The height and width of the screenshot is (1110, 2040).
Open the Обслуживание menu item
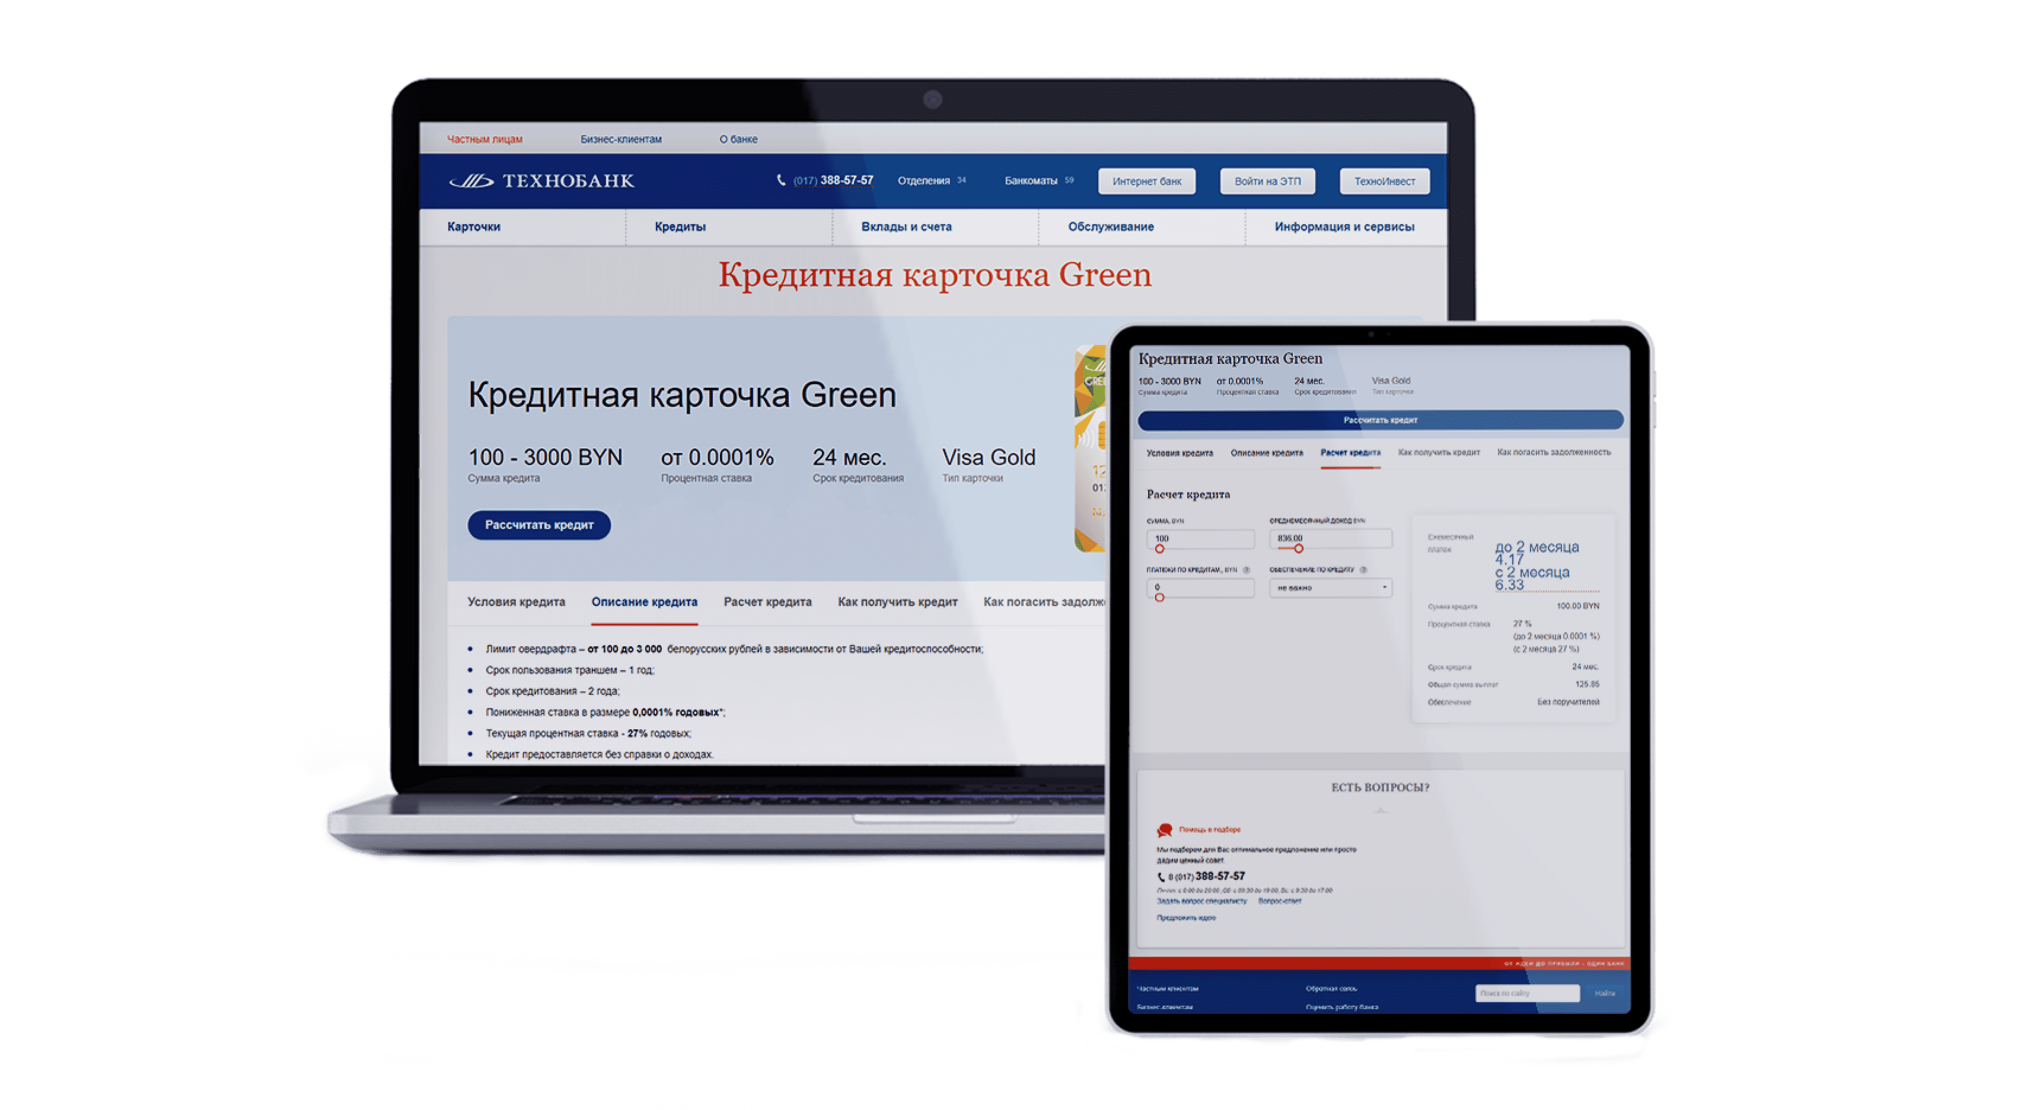coord(1110,227)
